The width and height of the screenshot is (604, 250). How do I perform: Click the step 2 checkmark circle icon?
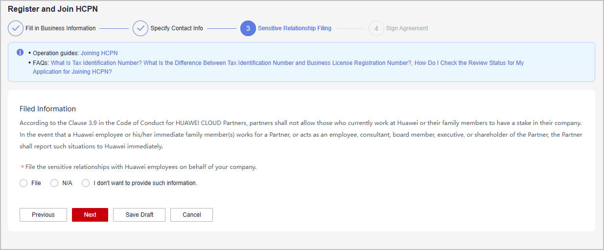[140, 28]
